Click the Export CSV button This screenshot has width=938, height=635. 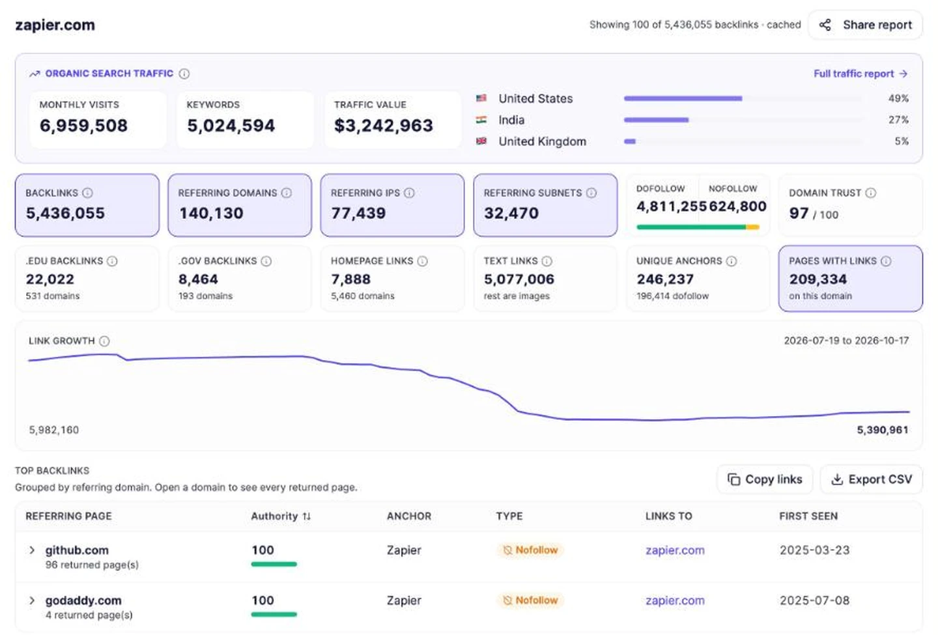872,479
